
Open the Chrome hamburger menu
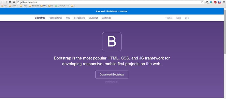(224, 2)
